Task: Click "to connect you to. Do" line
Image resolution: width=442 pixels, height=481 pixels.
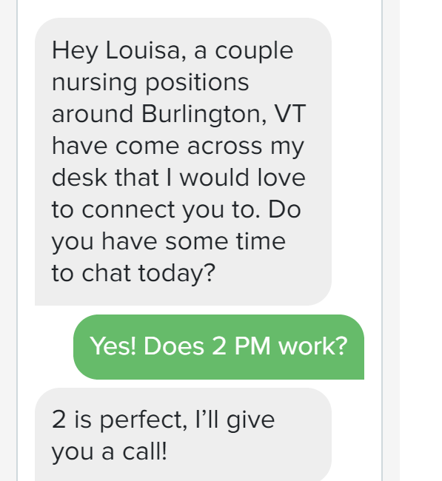Action: (176, 210)
